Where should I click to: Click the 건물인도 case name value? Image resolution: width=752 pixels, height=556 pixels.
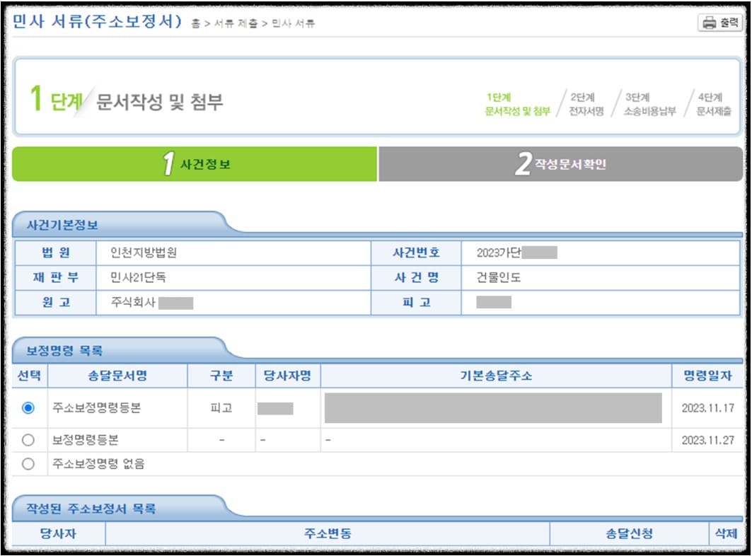tap(498, 277)
